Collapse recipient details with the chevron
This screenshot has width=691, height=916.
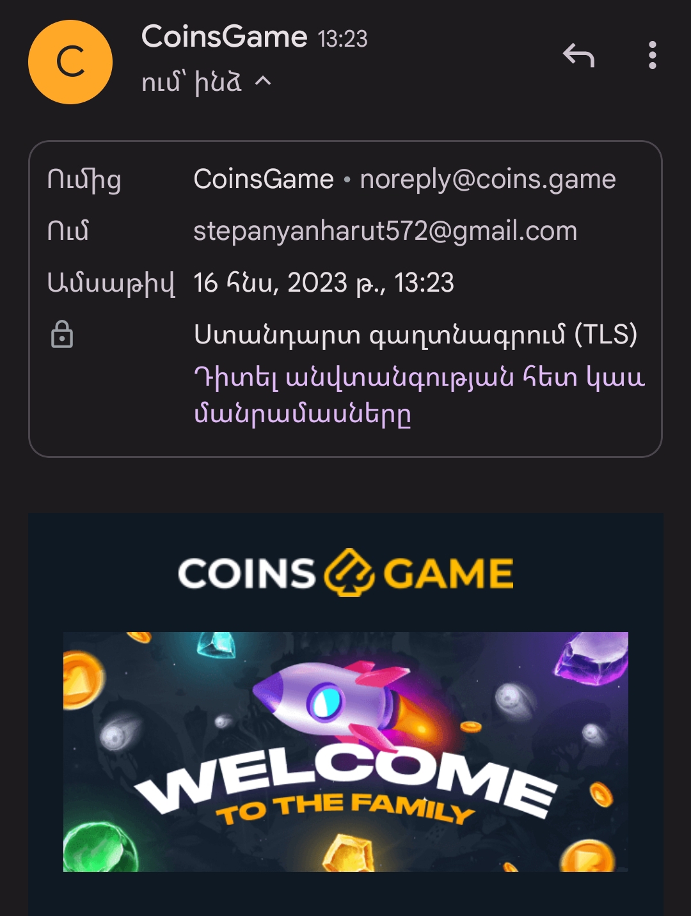coord(263,81)
